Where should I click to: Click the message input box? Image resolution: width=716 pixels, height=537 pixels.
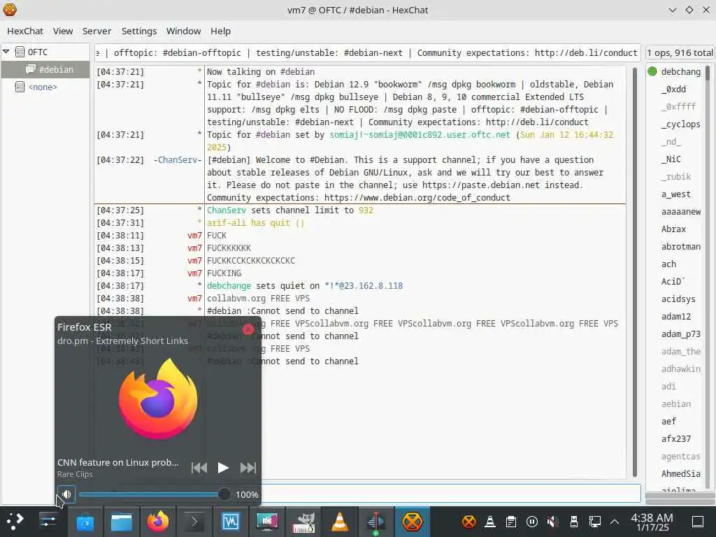click(x=451, y=494)
